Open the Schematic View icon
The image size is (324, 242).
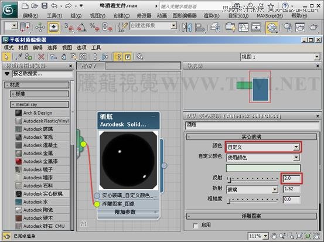click(256, 28)
